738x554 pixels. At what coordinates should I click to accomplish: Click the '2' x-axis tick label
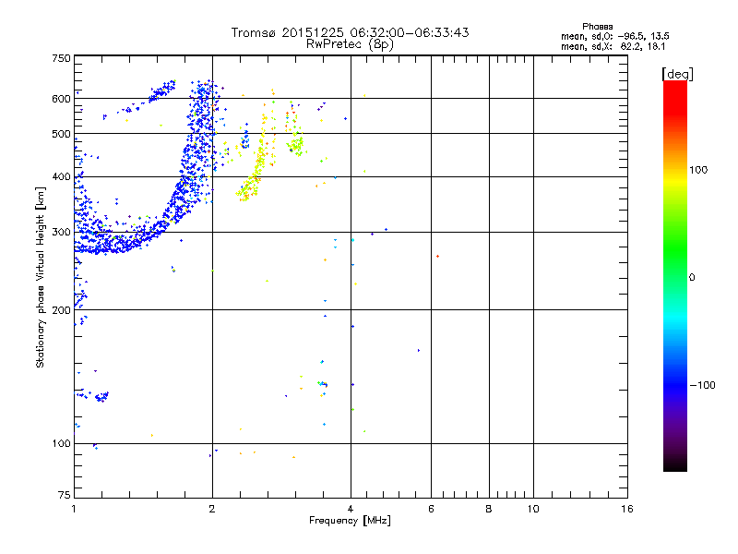(212, 509)
